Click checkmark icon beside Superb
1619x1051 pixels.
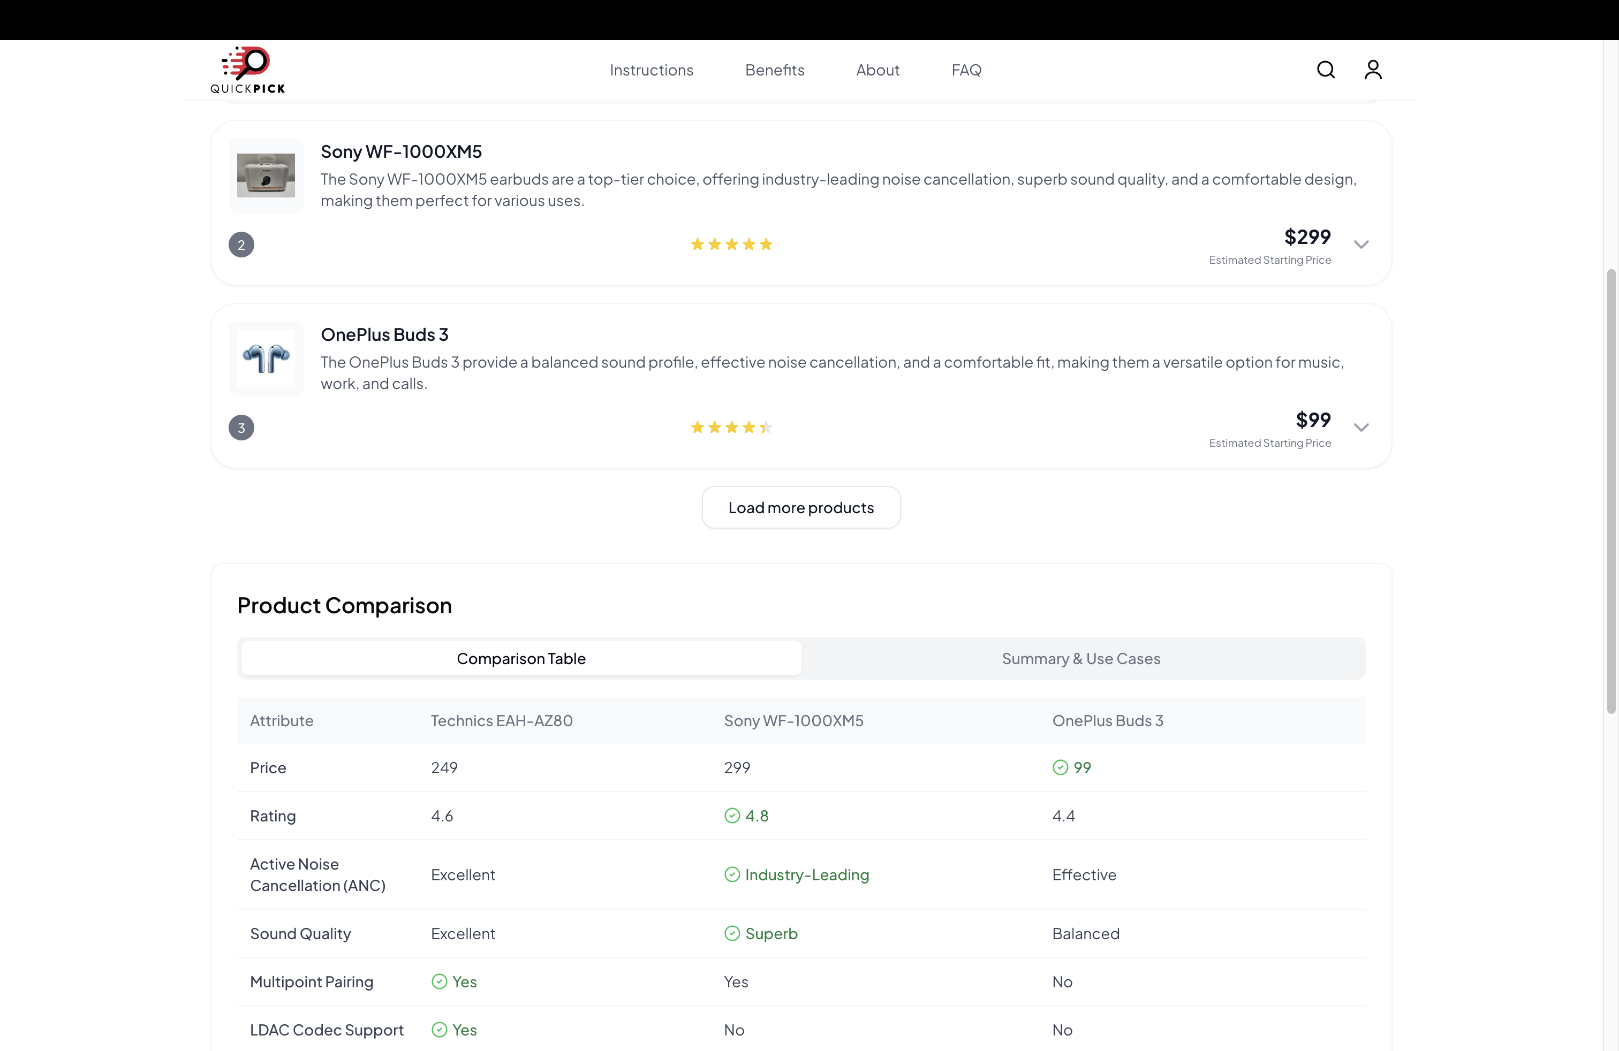(732, 933)
